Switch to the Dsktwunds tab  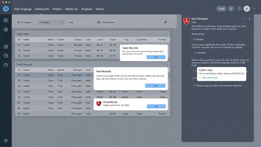coord(42,9)
